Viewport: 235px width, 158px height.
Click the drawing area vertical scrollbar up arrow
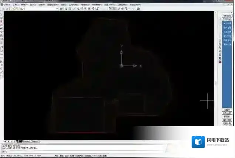216,13
